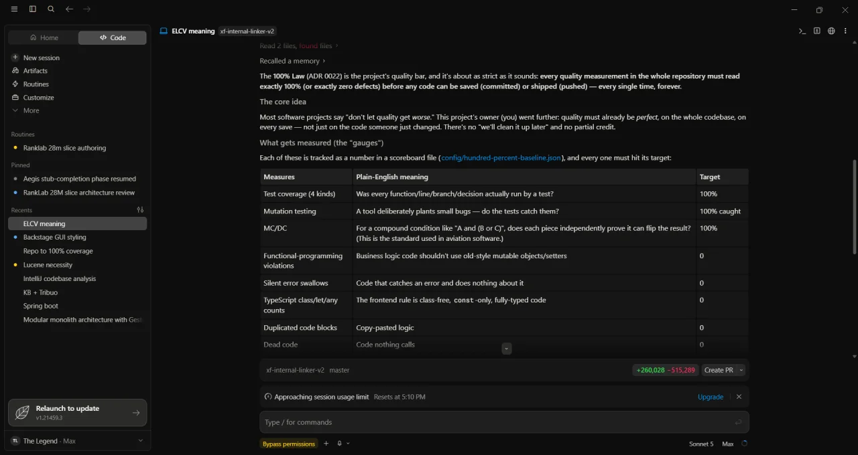Open the Repo to 100% coverage session
This screenshot has height=455, width=858.
pyautogui.click(x=58, y=251)
